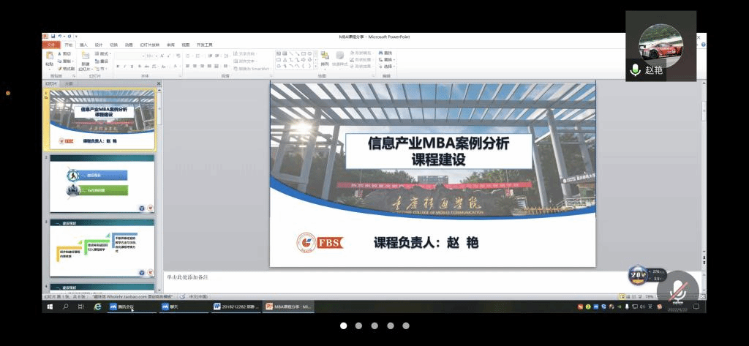Open the slide Layout (版式) dropdown
Viewport: 749px width, 346px height.
click(x=104, y=53)
